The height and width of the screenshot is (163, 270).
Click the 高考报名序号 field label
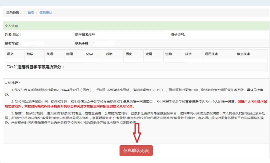click(85, 35)
